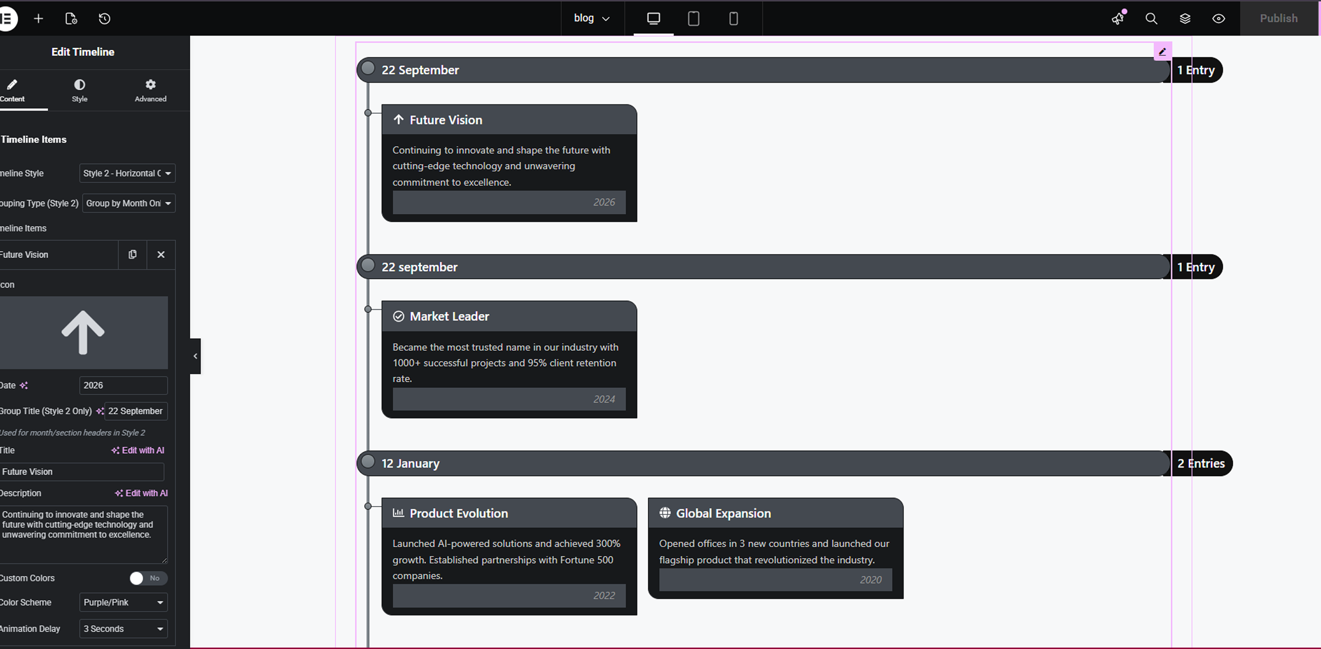
Task: Switch to mobile preview mode
Action: click(x=733, y=18)
